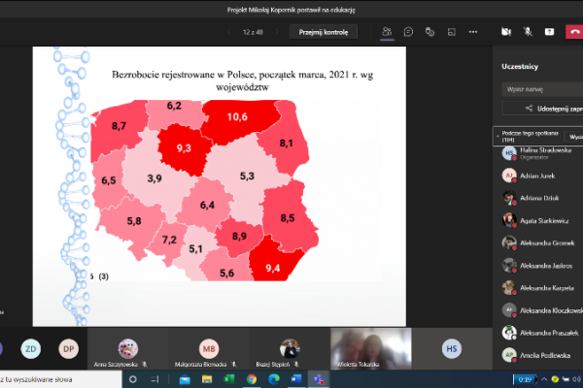
Task: Click 'Przejmij kontrolę' button
Action: pos(324,31)
